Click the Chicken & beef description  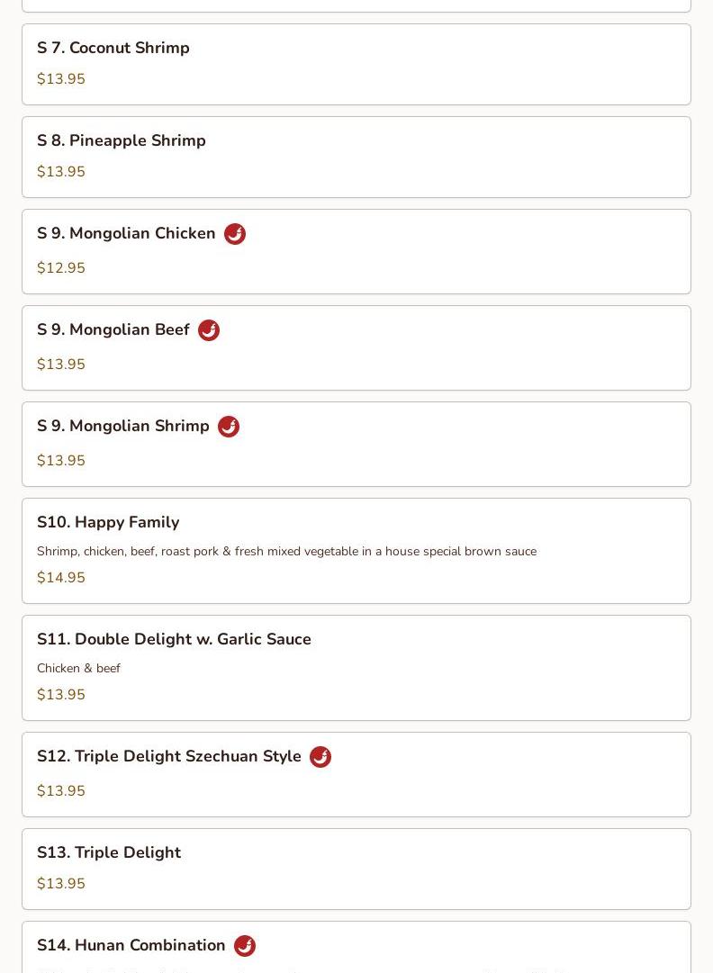[x=79, y=668]
